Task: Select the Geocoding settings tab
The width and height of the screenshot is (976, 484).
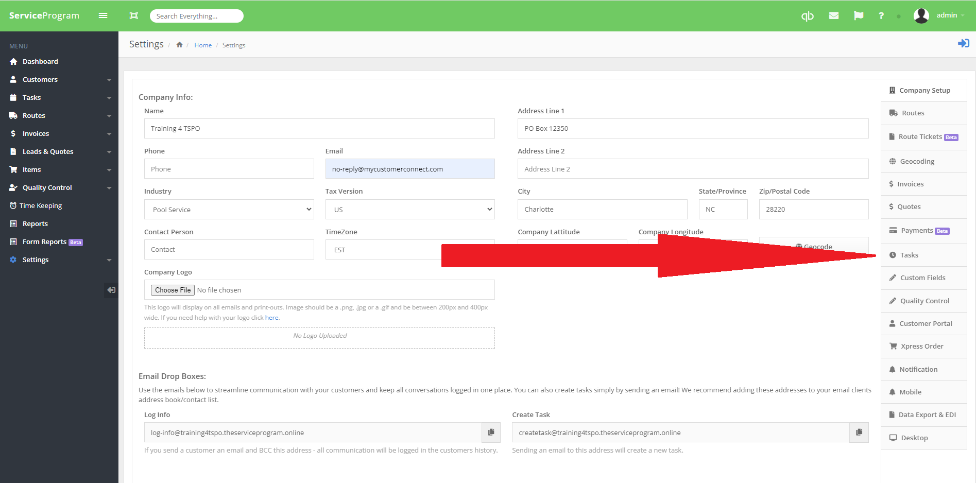Action: point(917,161)
